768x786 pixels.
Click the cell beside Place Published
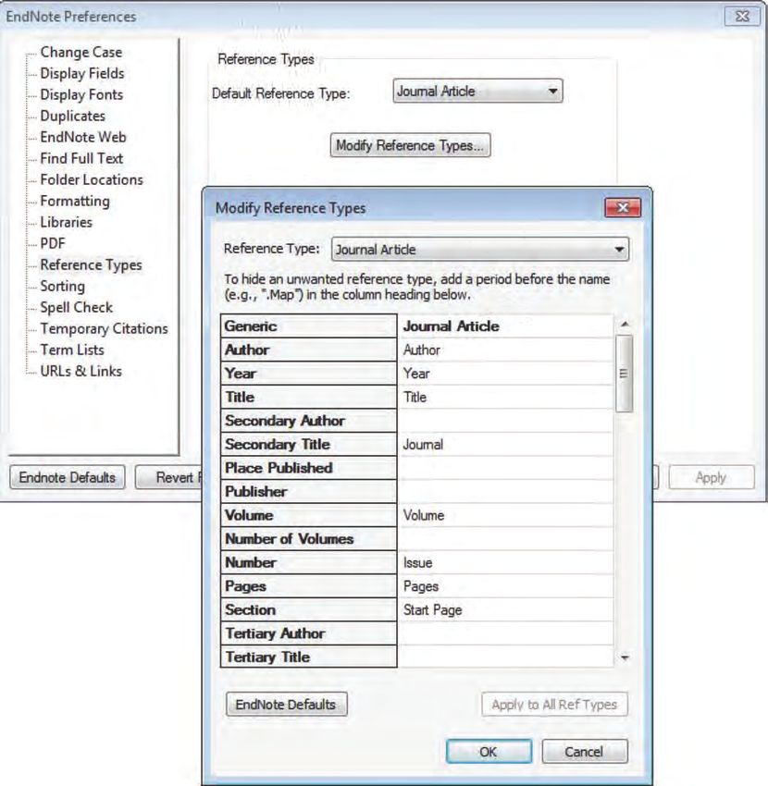click(x=505, y=468)
